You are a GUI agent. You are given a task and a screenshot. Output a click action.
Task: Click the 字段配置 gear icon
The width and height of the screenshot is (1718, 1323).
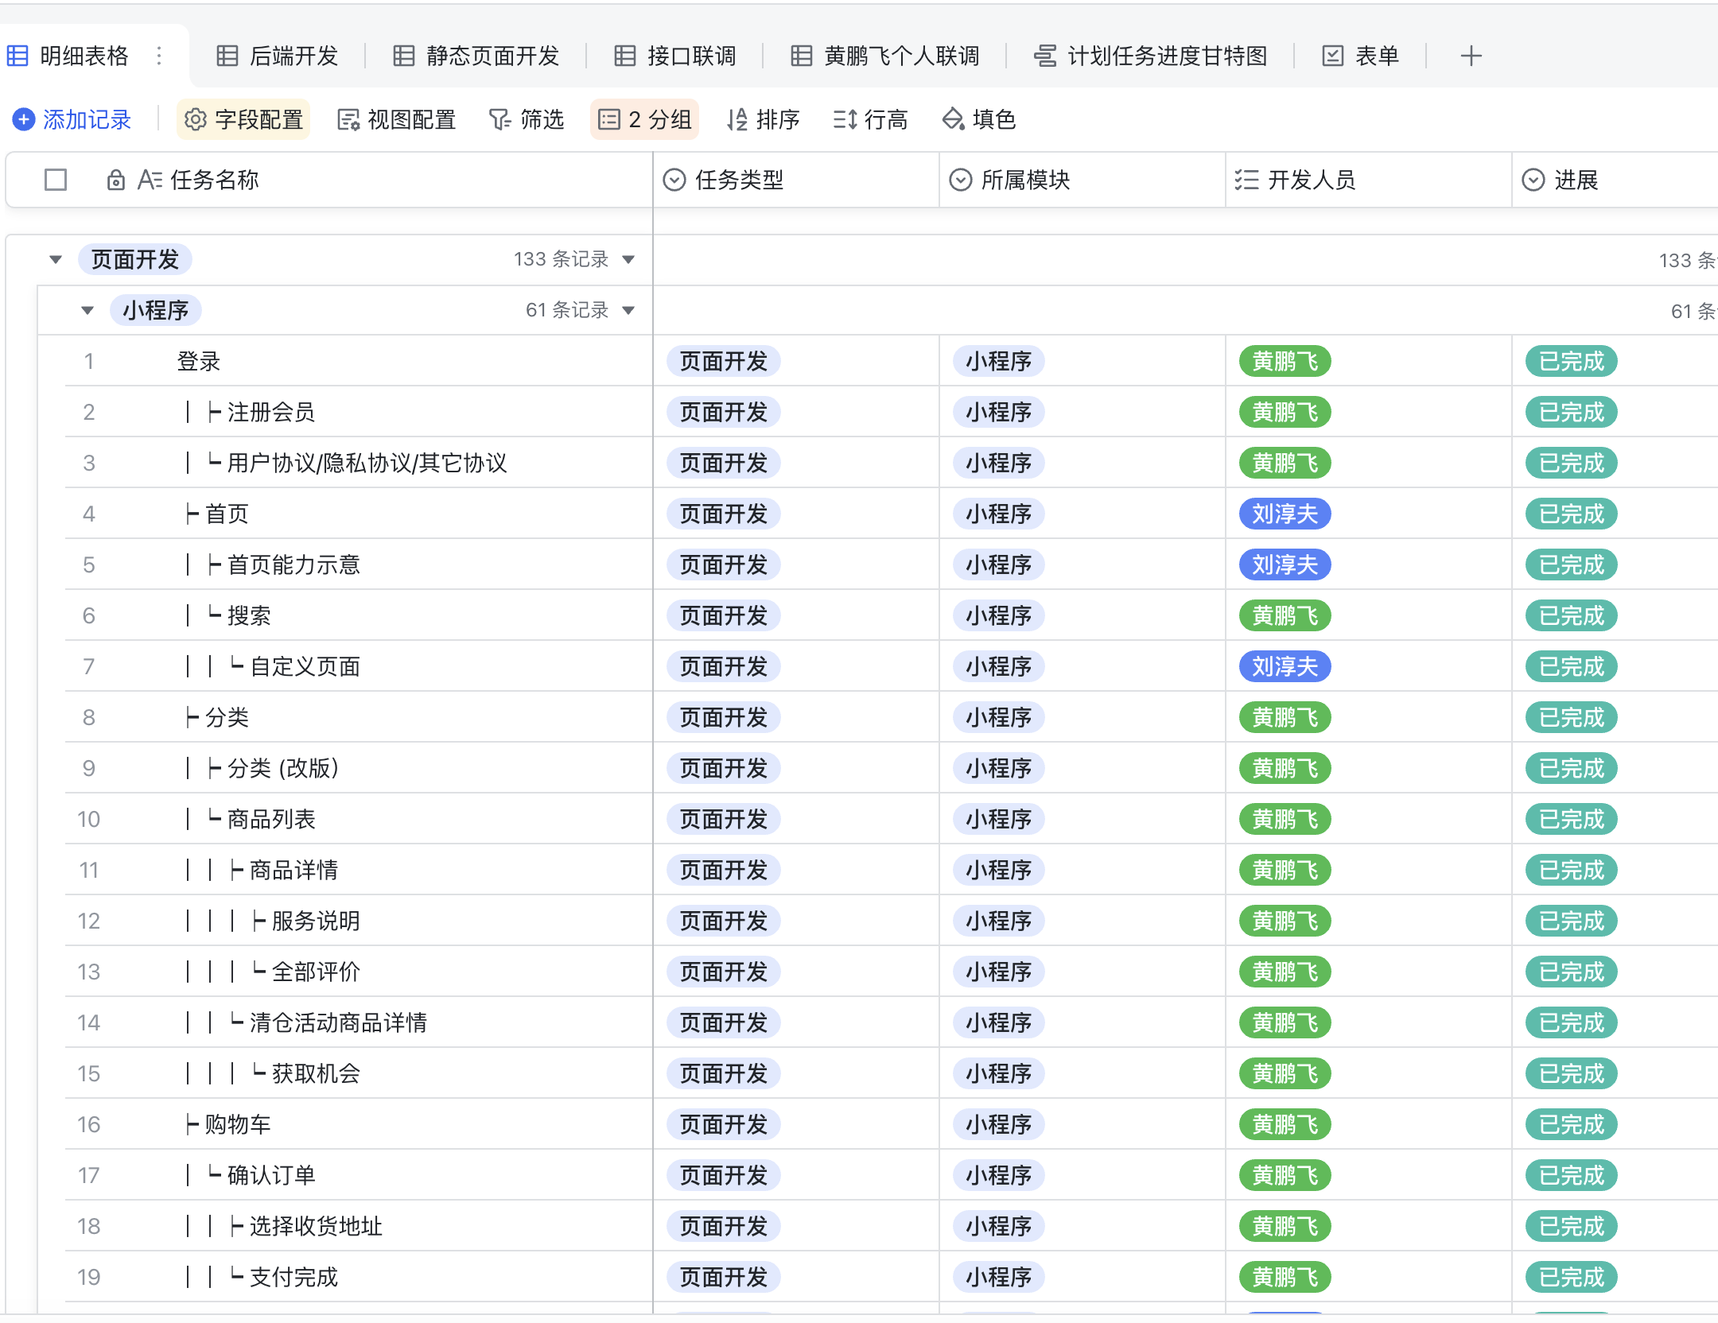click(x=195, y=119)
